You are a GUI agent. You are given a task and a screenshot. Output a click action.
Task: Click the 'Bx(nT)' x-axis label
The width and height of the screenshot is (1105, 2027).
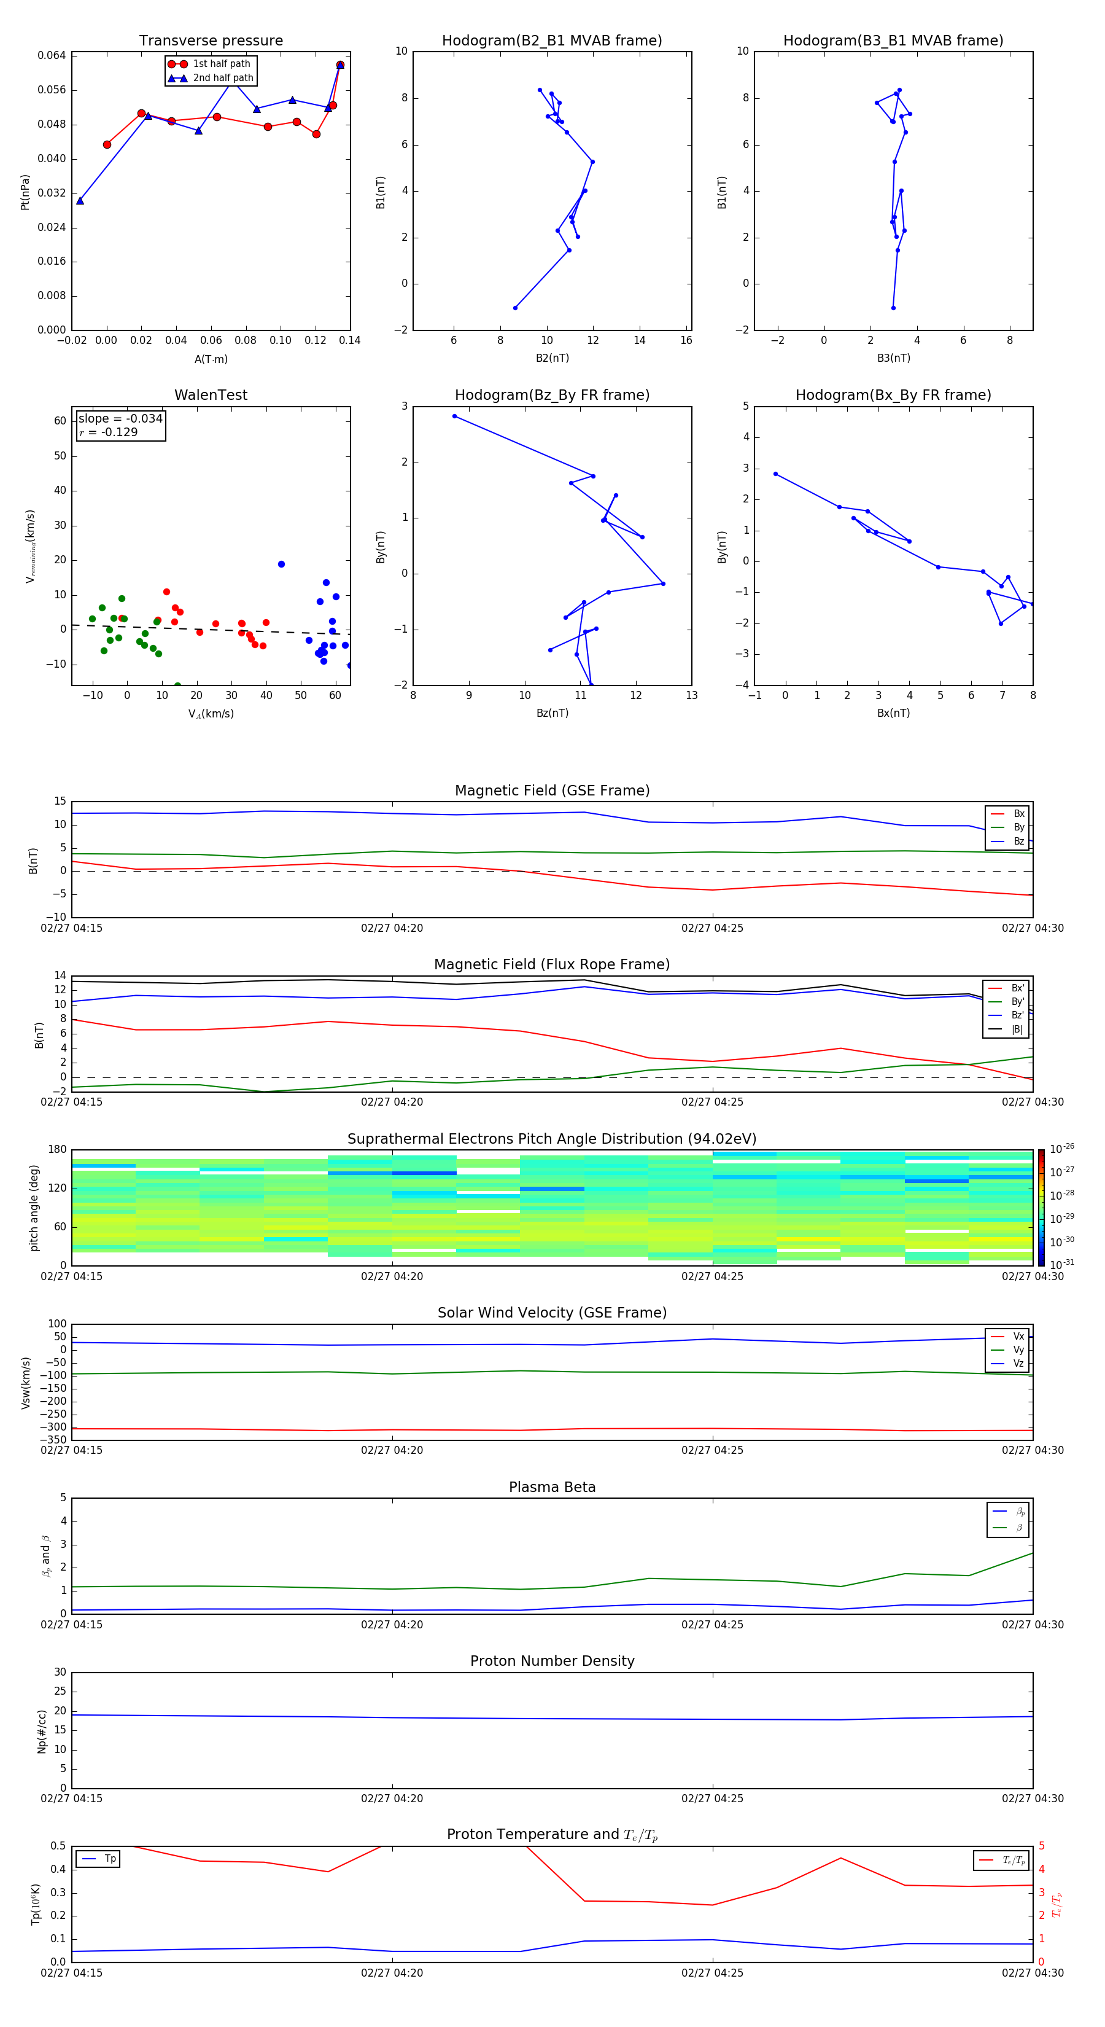[893, 713]
